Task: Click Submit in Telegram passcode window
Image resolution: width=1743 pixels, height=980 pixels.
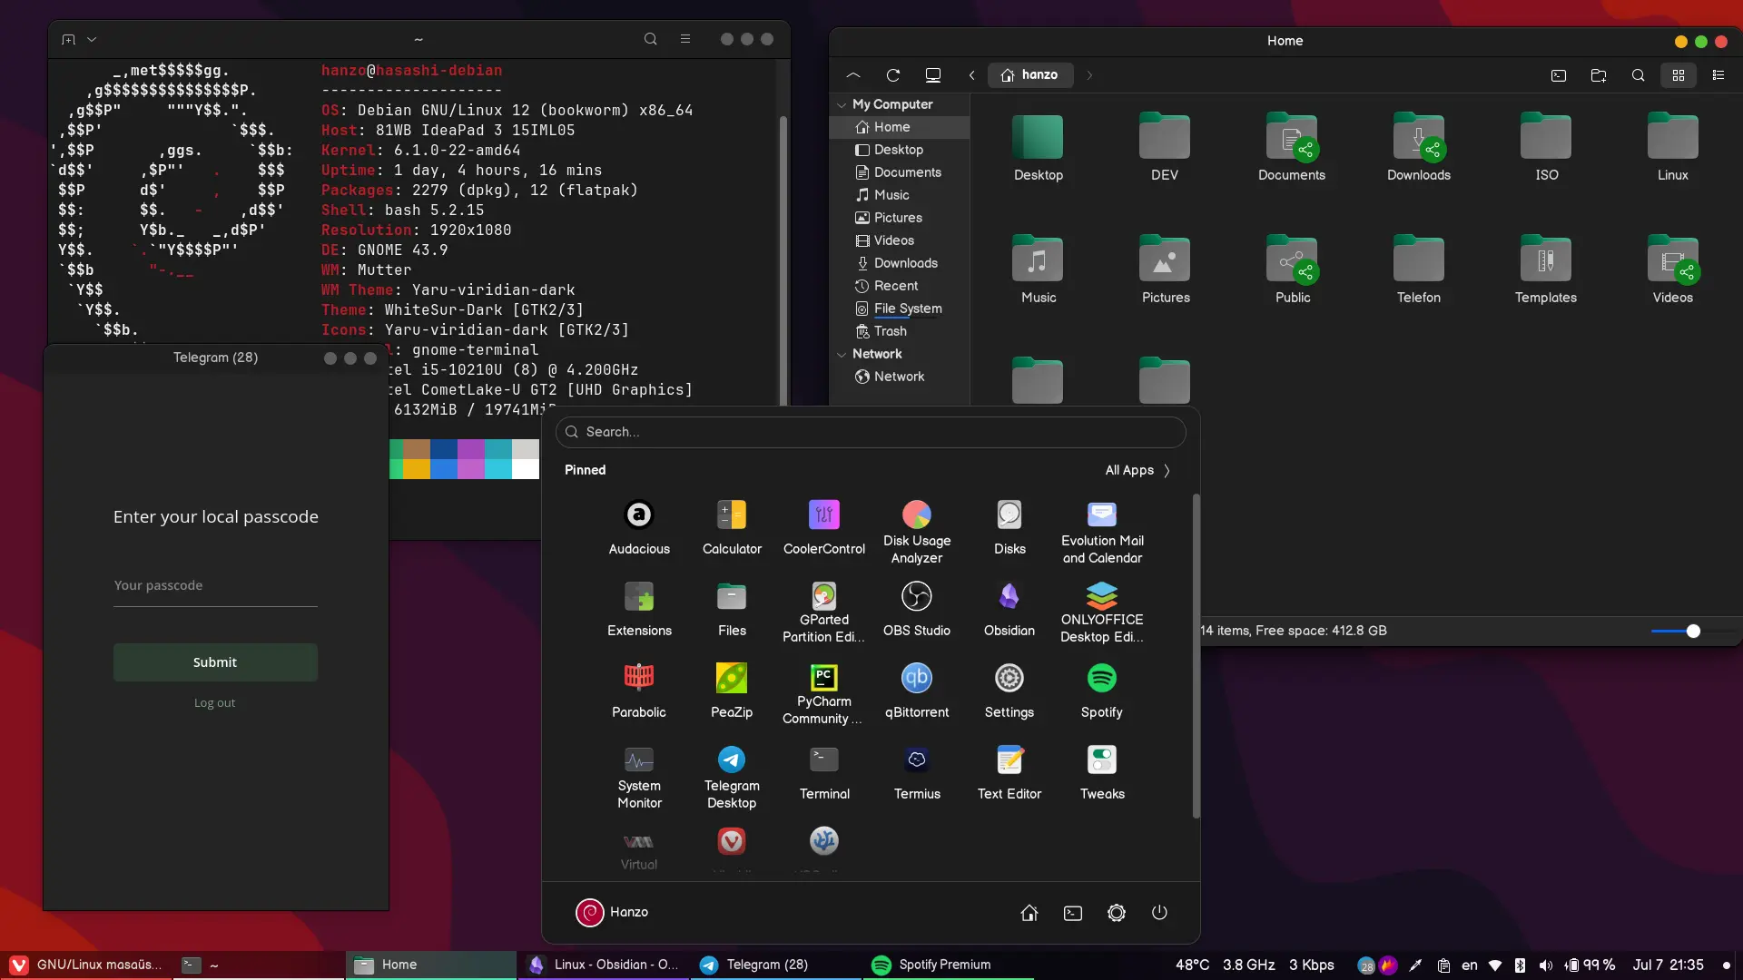Action: click(215, 662)
